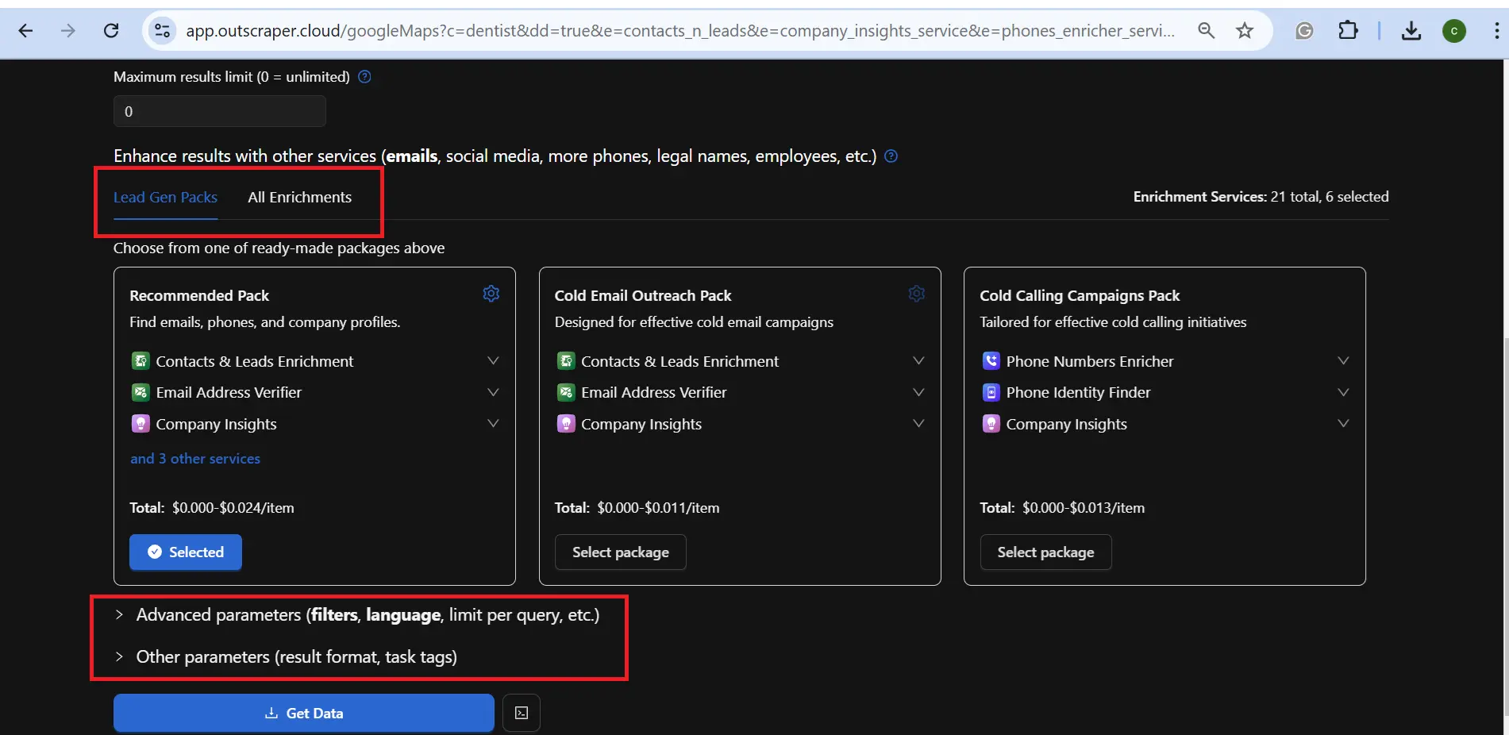Select the Cold Calling Campaigns package
Image resolution: width=1509 pixels, height=735 pixels.
pyautogui.click(x=1045, y=552)
